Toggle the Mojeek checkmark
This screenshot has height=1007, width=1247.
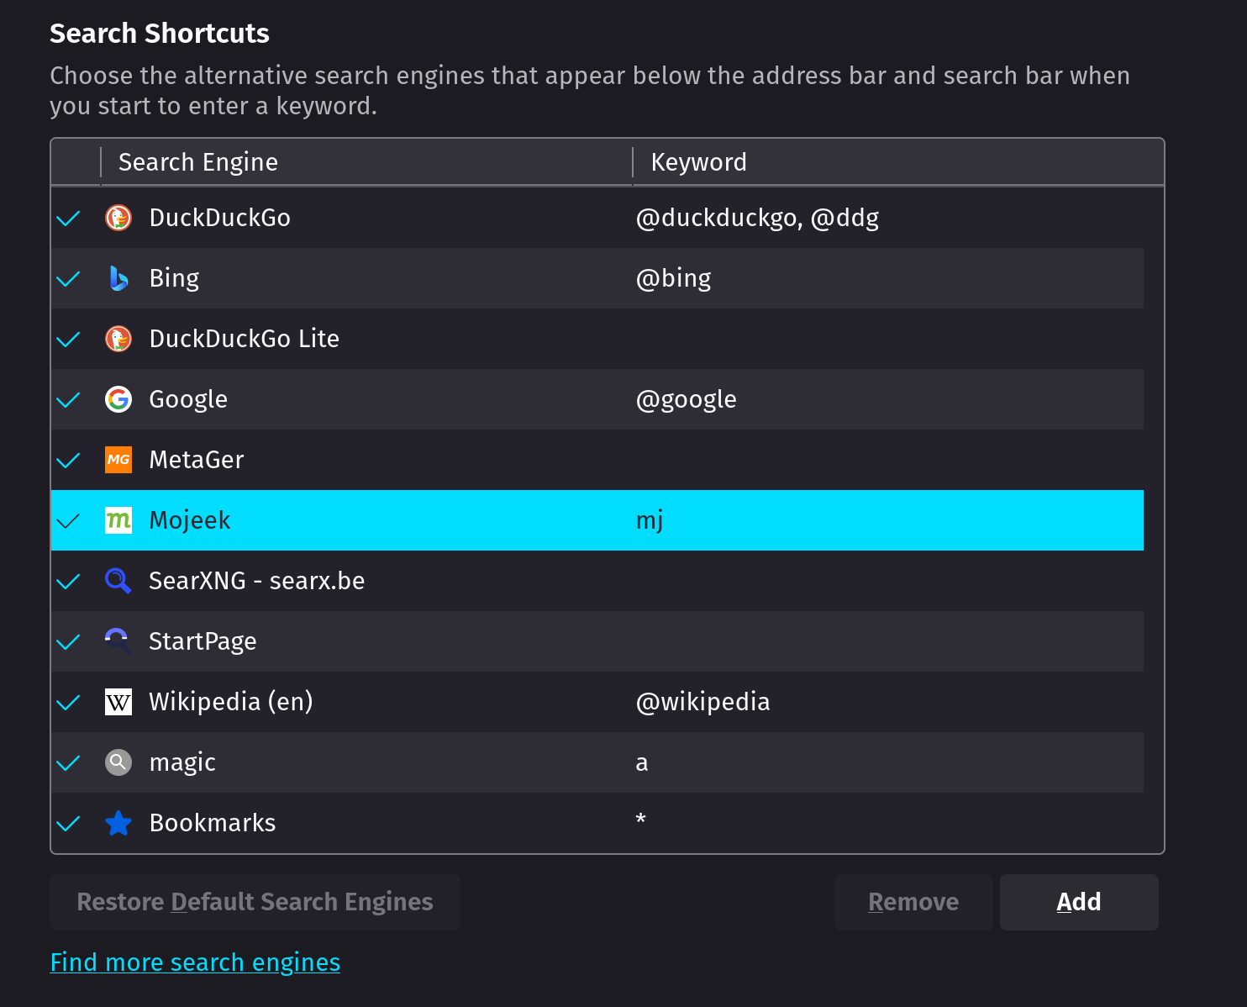click(x=68, y=521)
